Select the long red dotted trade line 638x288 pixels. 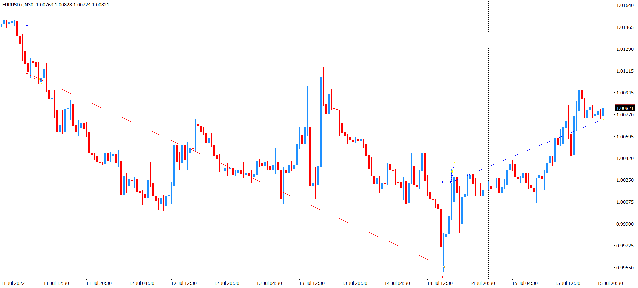(x=235, y=170)
